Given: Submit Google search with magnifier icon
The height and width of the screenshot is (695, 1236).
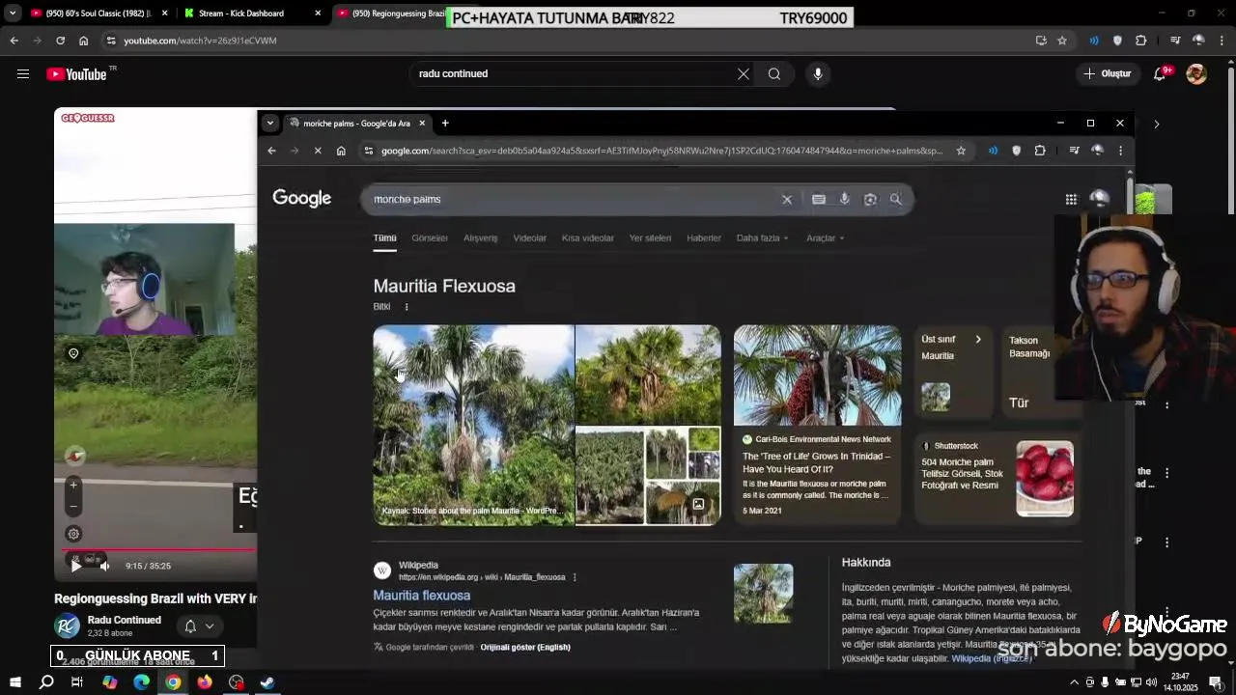Looking at the screenshot, I should [x=896, y=200].
